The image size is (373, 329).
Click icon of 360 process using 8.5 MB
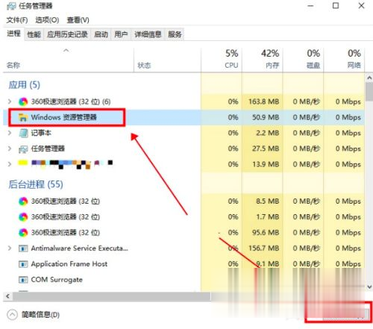pos(23,201)
